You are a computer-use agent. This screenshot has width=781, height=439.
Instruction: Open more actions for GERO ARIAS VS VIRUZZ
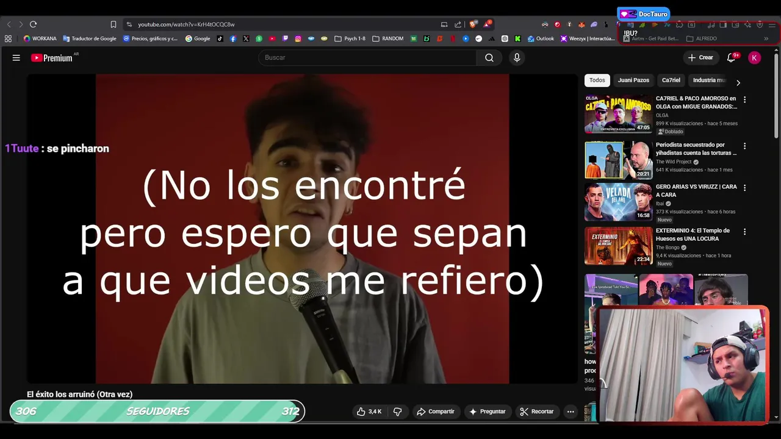pyautogui.click(x=744, y=188)
